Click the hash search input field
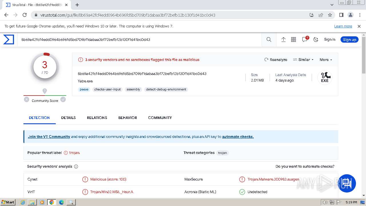This screenshot has width=366, height=206. click(140, 39)
